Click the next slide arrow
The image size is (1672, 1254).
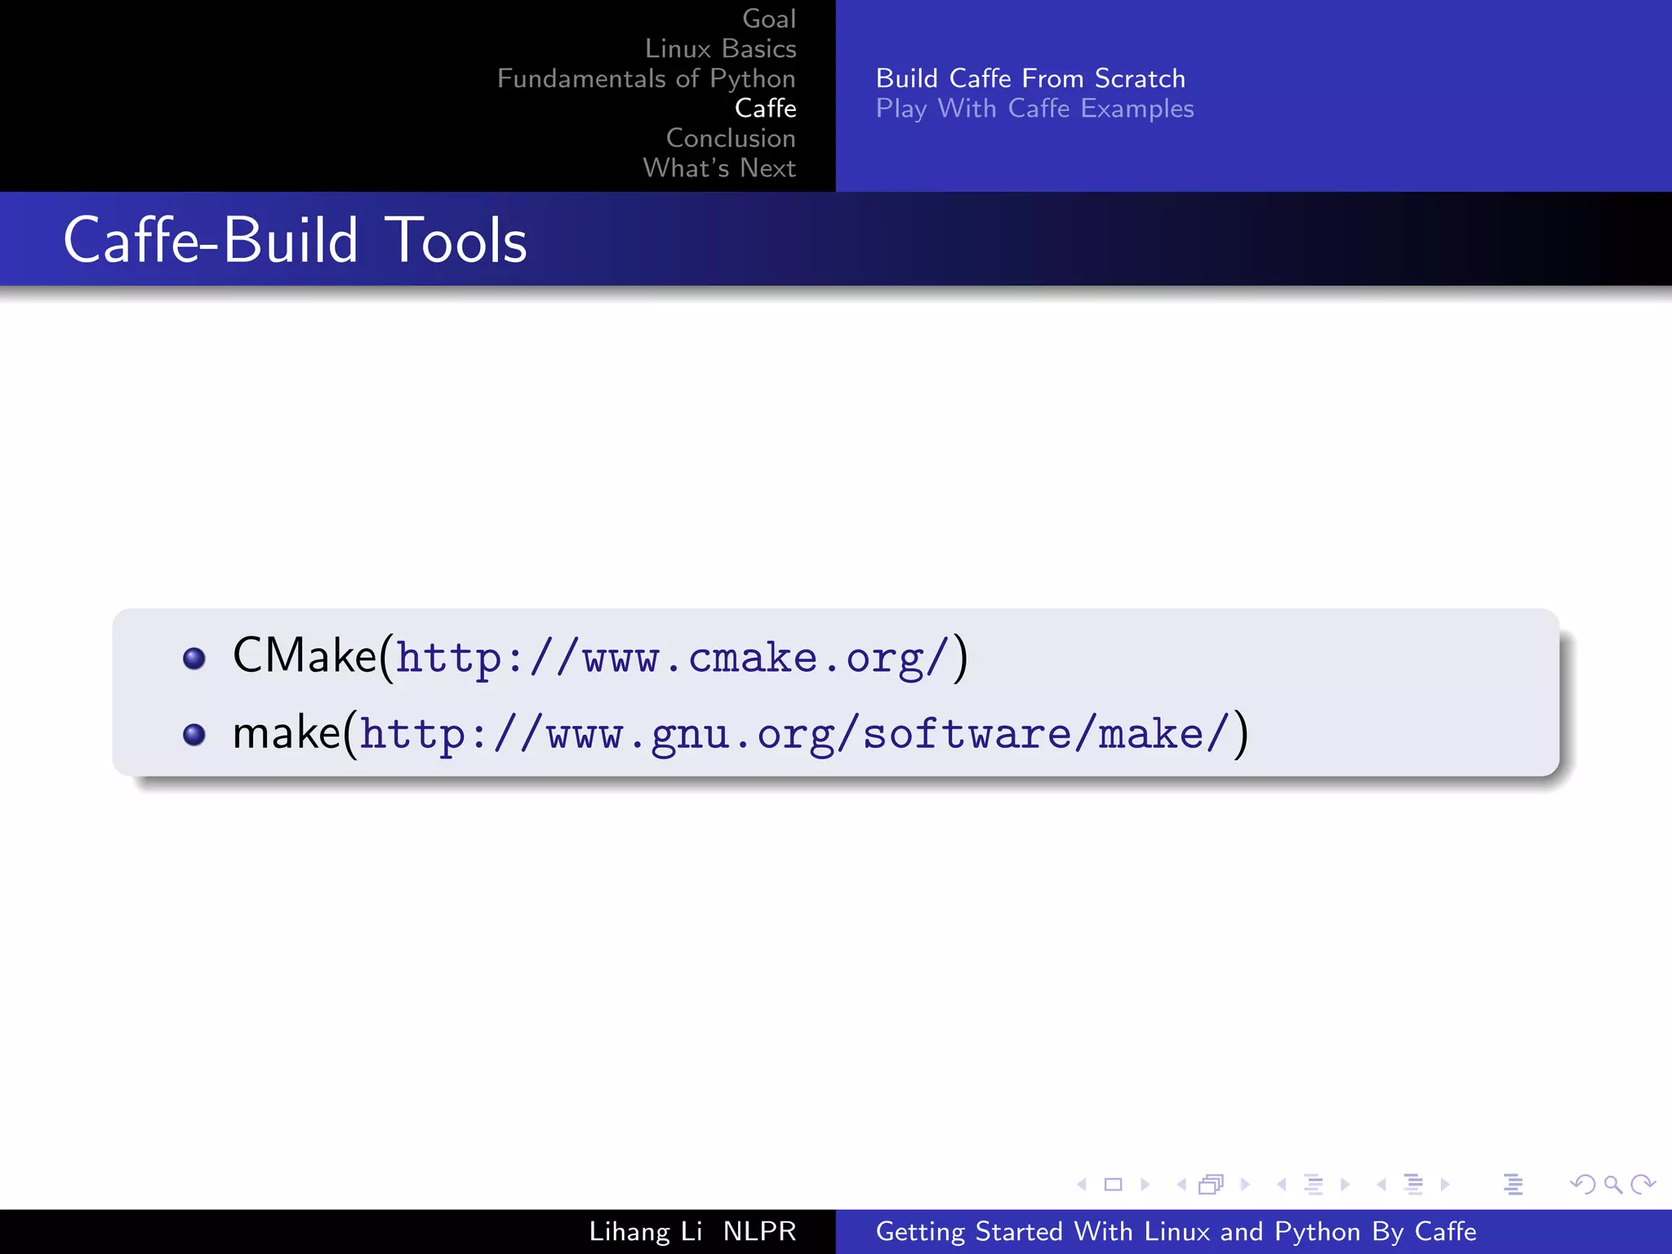(1145, 1185)
